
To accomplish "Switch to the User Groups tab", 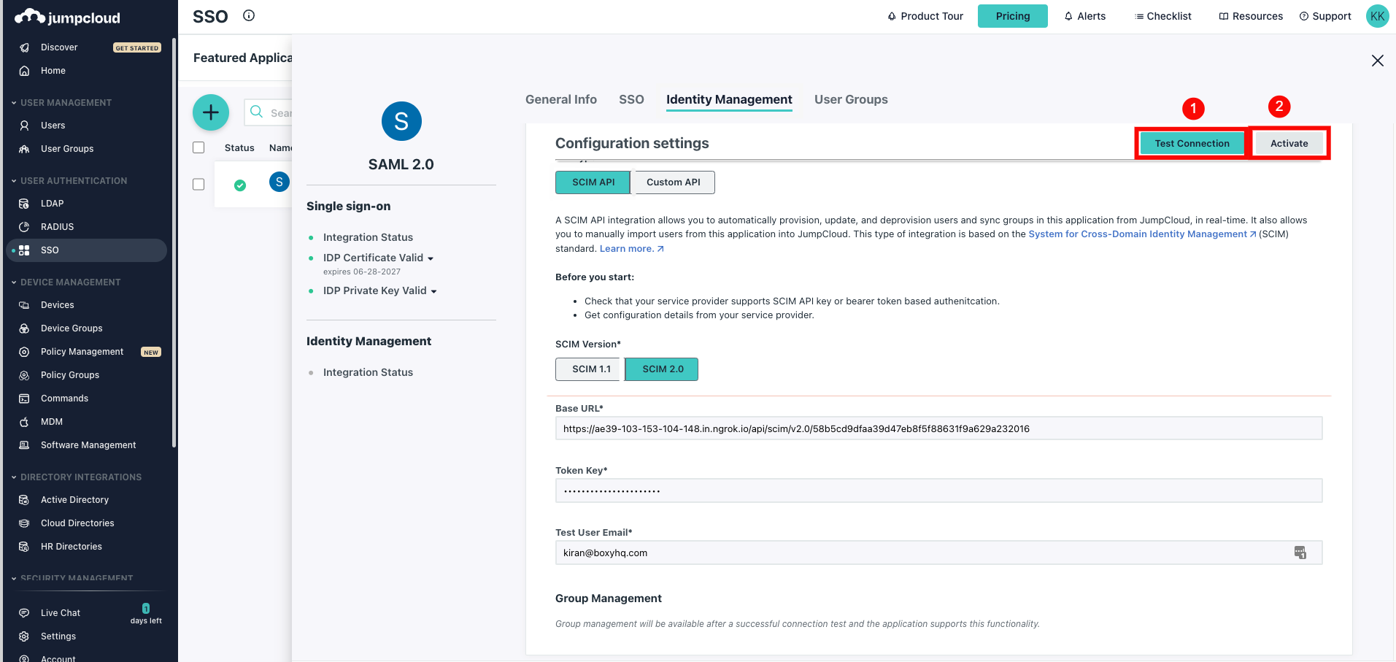I will (x=851, y=99).
